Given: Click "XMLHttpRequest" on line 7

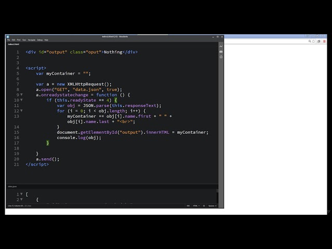Looking at the screenshot, I should coord(86,84).
